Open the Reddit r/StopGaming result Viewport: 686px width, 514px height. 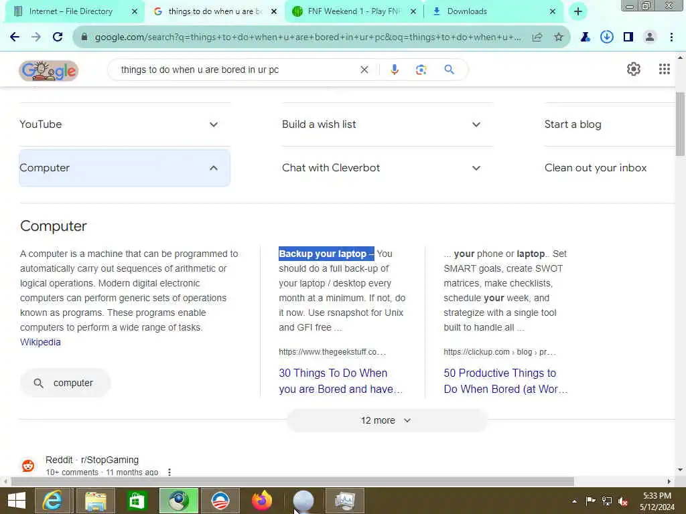(92, 460)
